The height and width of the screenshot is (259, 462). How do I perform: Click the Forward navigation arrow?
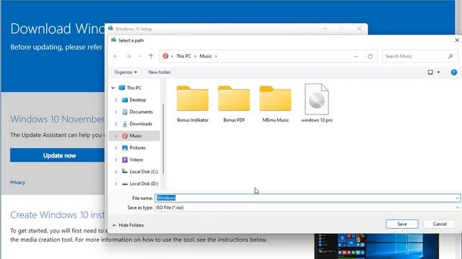(128, 56)
